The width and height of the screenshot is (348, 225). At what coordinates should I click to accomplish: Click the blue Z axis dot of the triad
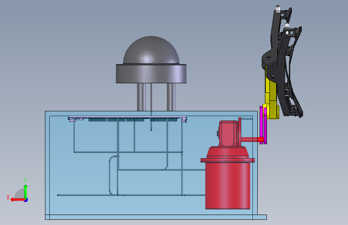coord(26,200)
